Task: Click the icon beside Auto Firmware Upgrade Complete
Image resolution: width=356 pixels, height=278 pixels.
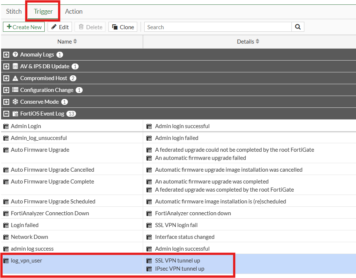Action: coord(6,182)
